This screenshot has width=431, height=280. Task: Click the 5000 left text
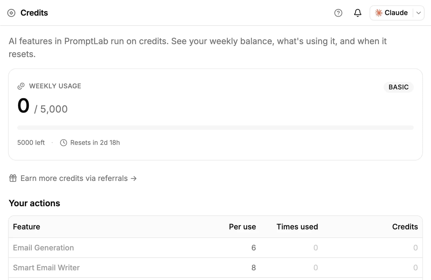pyautogui.click(x=31, y=143)
